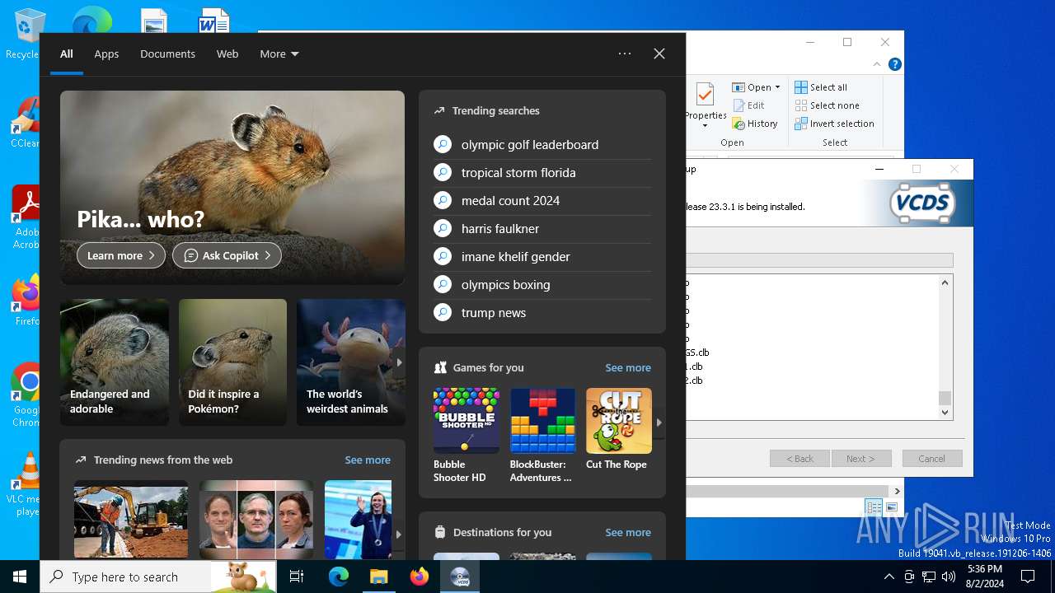The height and width of the screenshot is (593, 1055).
Task: Switch to the Apps tab
Action: point(106,54)
